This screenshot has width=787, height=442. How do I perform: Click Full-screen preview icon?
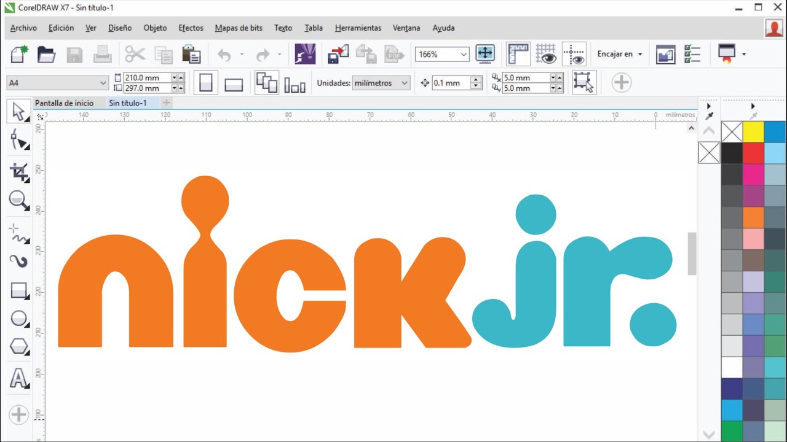[485, 54]
